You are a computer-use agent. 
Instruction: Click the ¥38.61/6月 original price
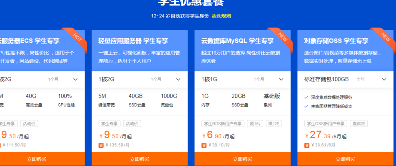coord(323,145)
